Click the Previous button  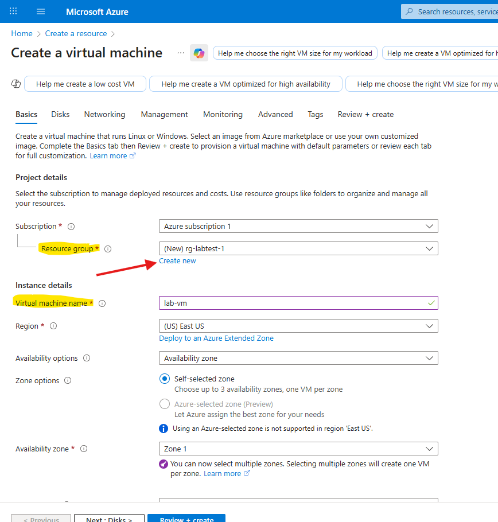[41, 519]
